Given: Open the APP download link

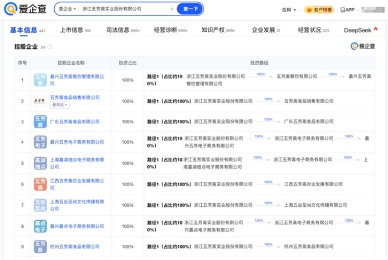Looking at the screenshot, I should pos(348,10).
